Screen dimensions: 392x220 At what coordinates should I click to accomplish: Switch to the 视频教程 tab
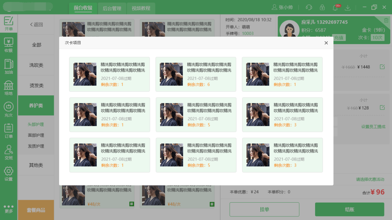[x=141, y=8]
